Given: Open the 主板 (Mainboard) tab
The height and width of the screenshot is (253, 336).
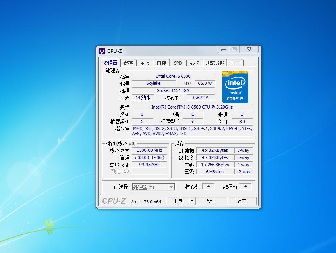Looking at the screenshot, I should [144, 63].
